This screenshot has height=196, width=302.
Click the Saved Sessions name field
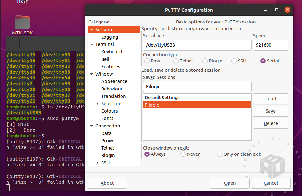tap(197, 87)
